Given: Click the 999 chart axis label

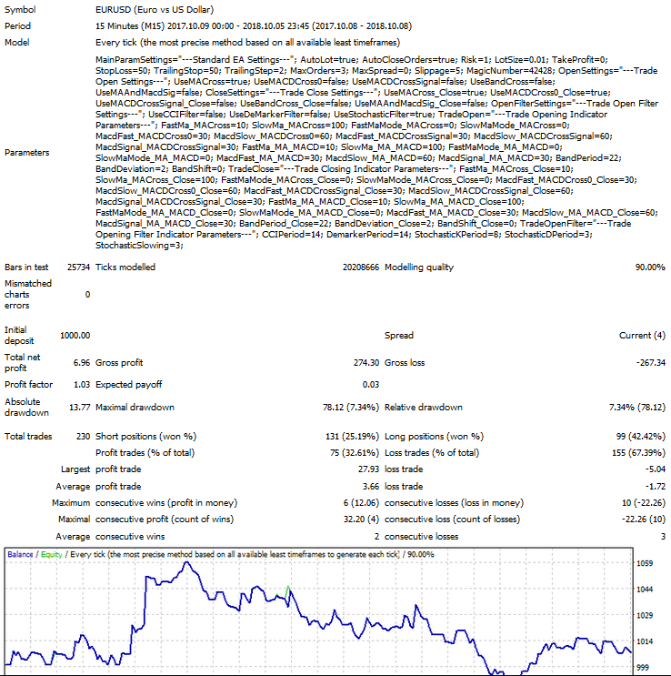Looking at the screenshot, I should [643, 668].
